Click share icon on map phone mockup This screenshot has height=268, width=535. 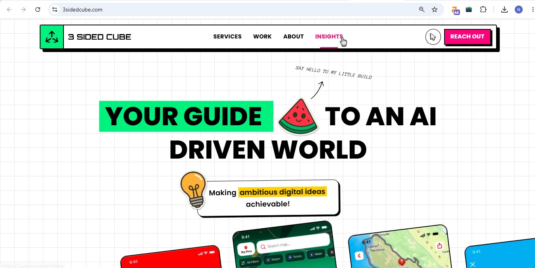pyautogui.click(x=439, y=246)
